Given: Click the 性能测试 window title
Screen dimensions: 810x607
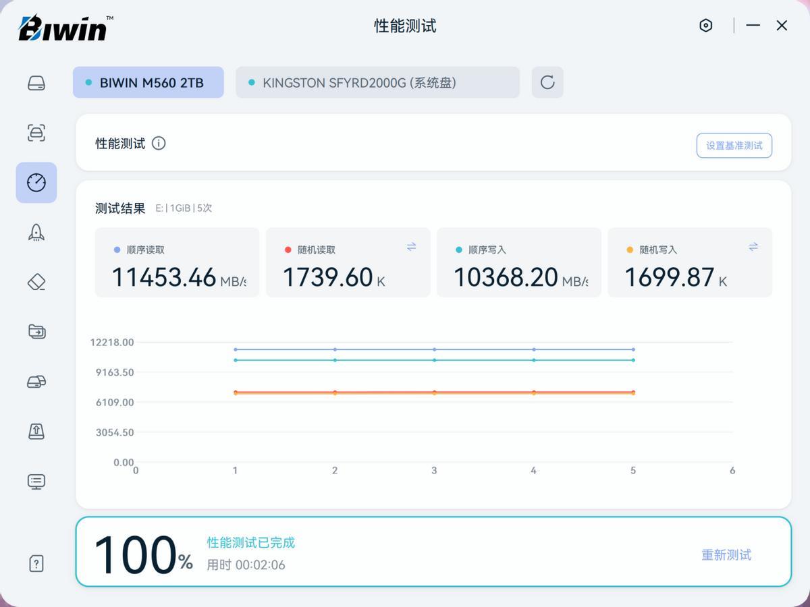Looking at the screenshot, I should pos(405,26).
